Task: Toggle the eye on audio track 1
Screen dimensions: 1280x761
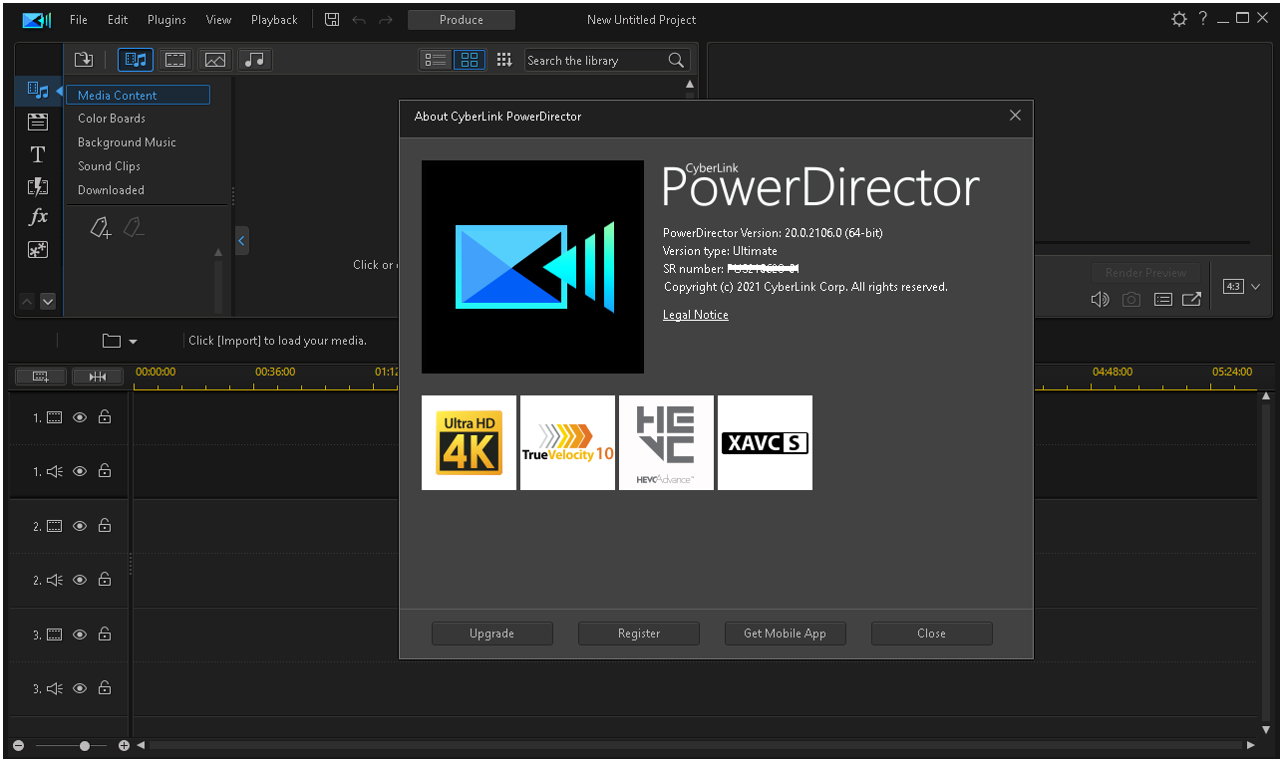Action: (x=80, y=471)
